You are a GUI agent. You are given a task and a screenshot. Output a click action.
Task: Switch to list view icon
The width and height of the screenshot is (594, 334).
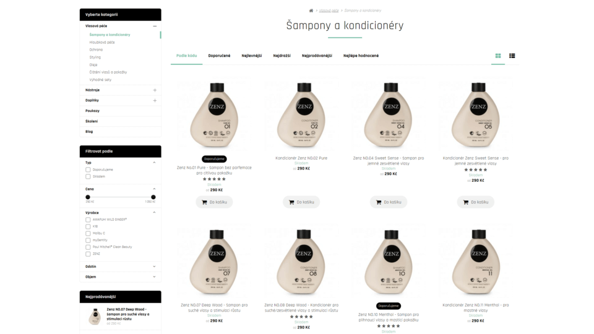512,56
